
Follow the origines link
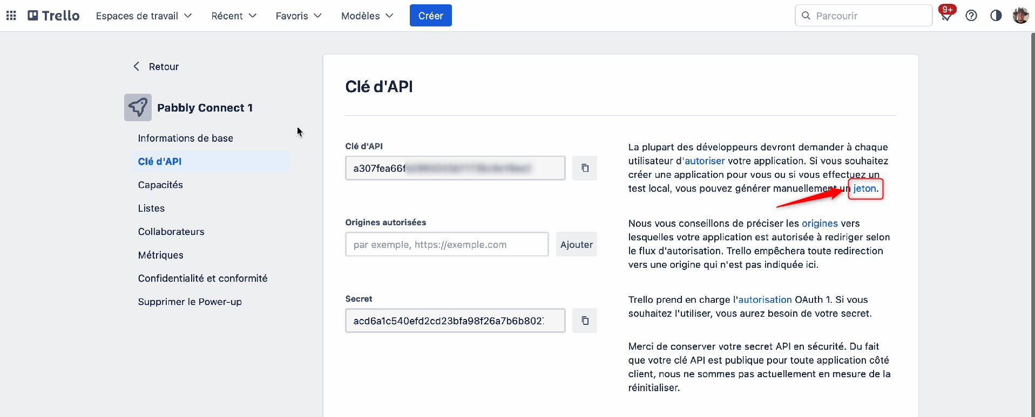click(x=820, y=224)
